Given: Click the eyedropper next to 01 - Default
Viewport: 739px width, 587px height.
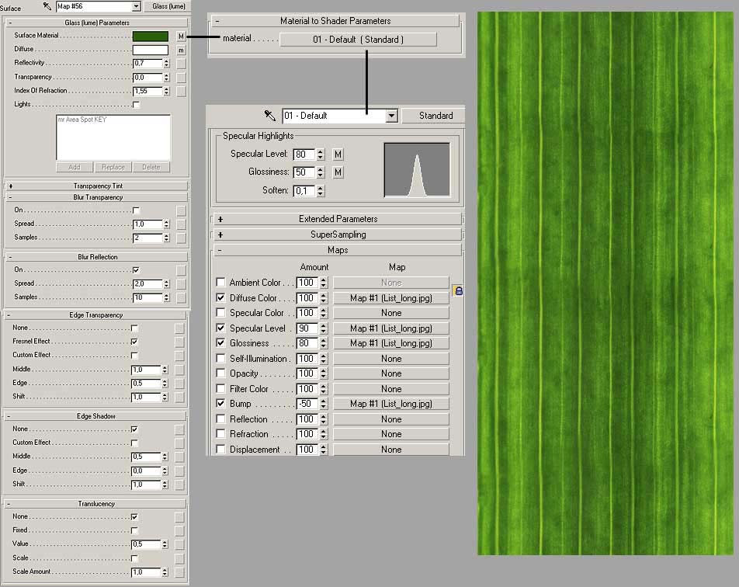Looking at the screenshot, I should [270, 115].
